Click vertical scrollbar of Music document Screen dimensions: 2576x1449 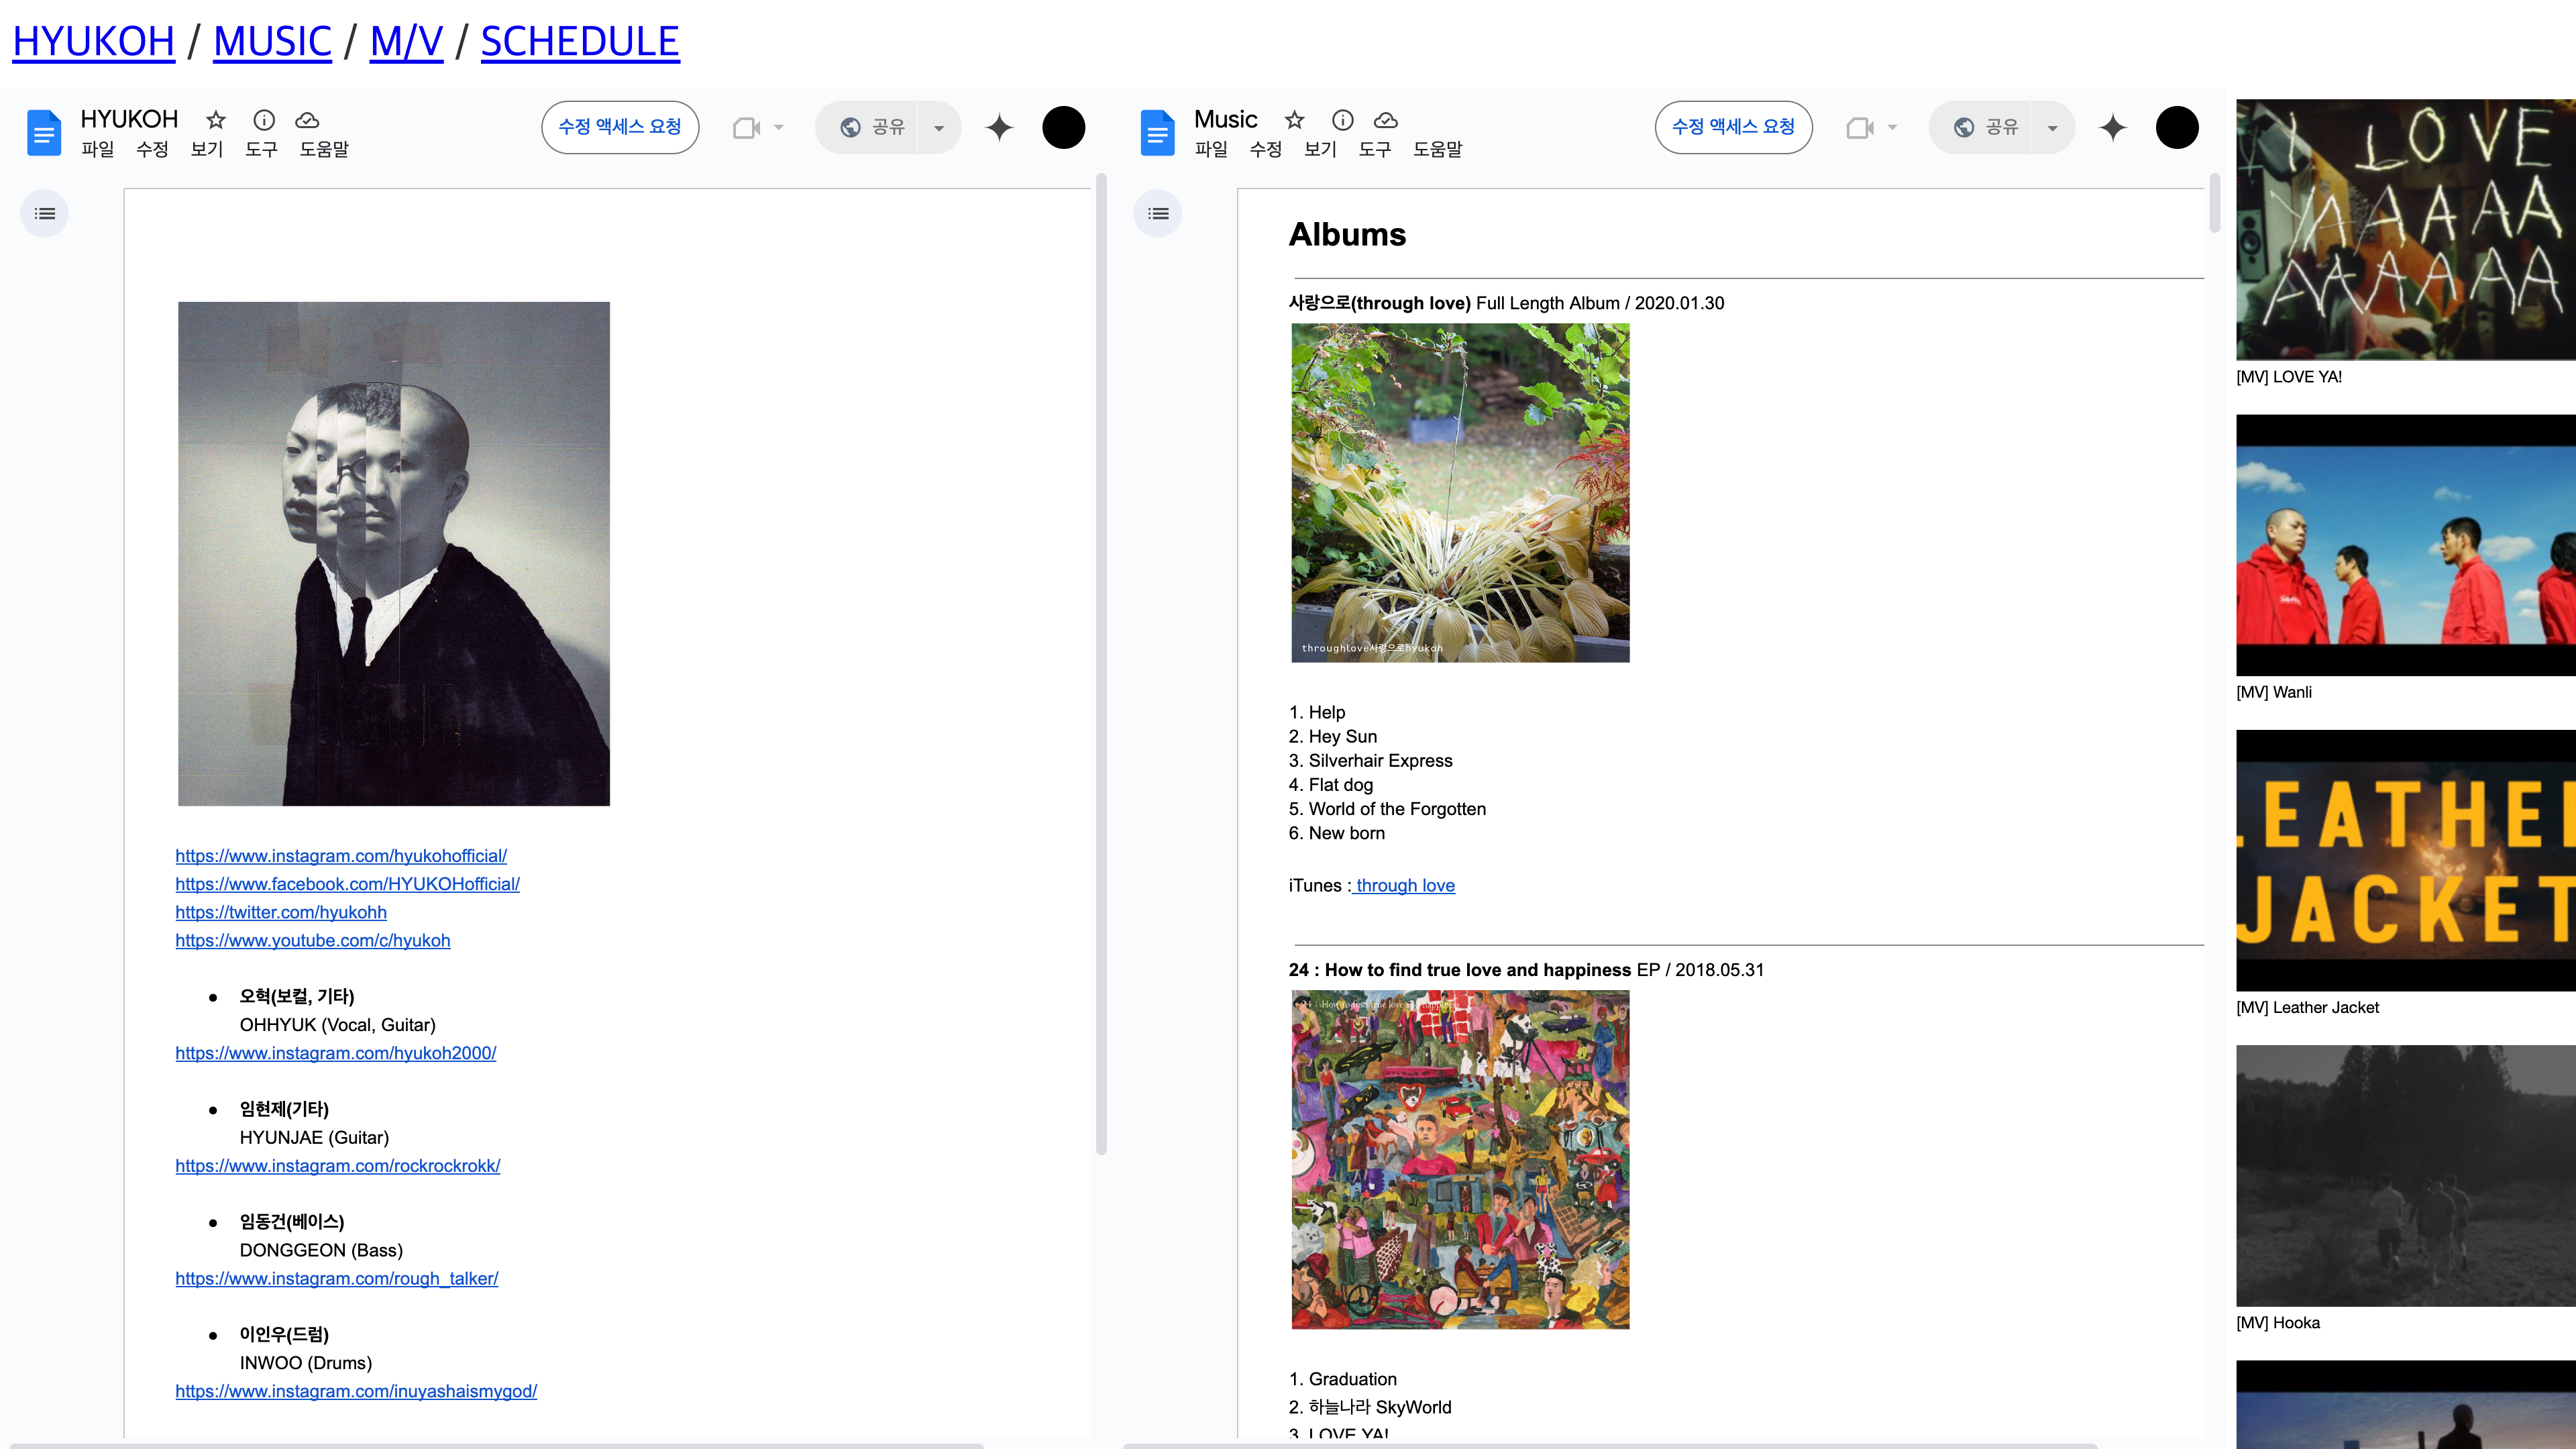[2215, 203]
